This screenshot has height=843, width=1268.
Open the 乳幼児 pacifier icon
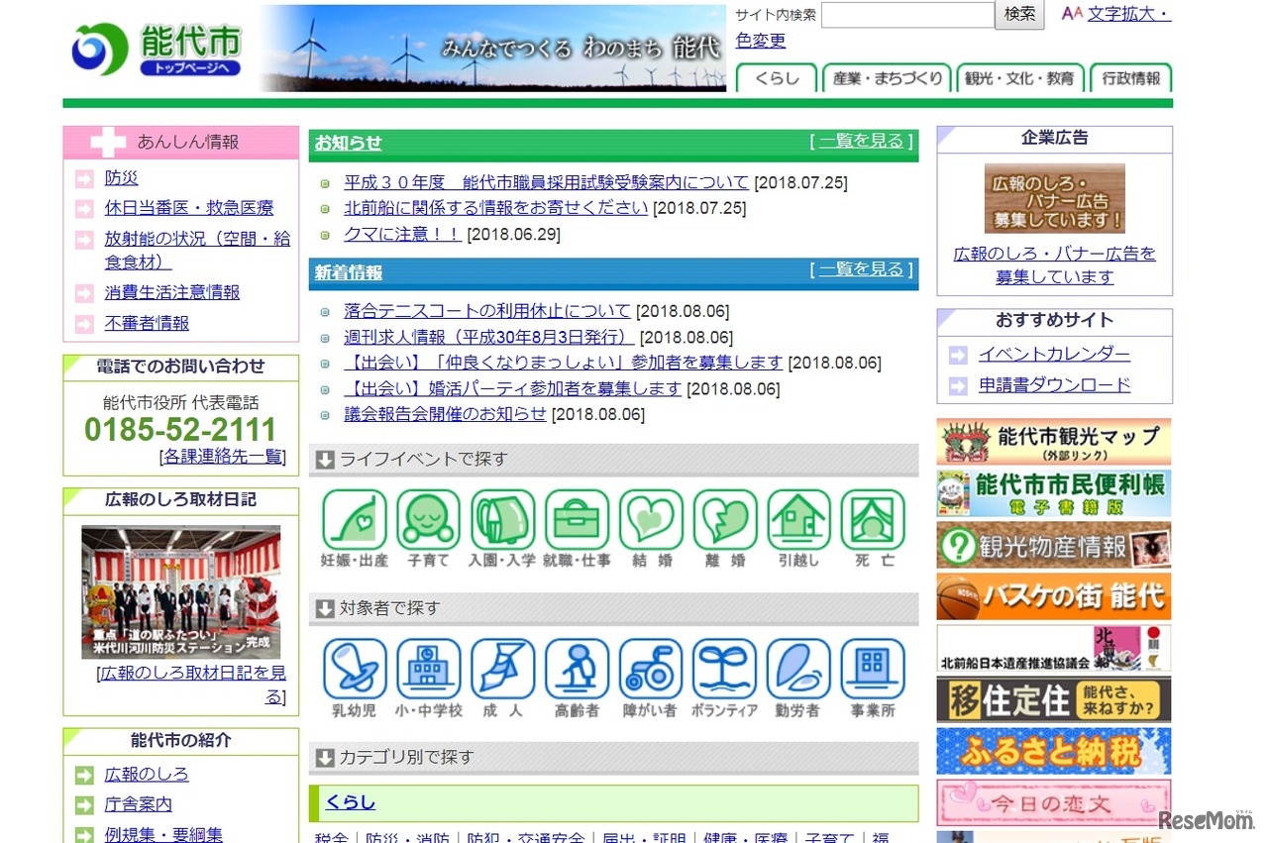(x=355, y=679)
